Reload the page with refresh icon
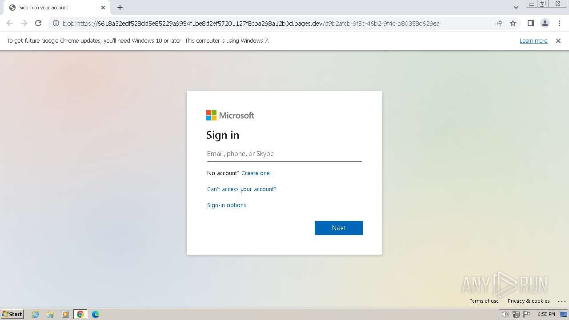569x320 pixels. 38,23
